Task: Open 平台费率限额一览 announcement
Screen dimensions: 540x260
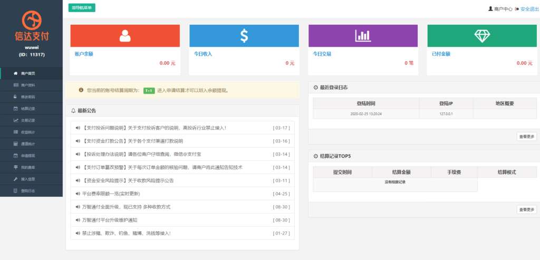Action: 111,194
